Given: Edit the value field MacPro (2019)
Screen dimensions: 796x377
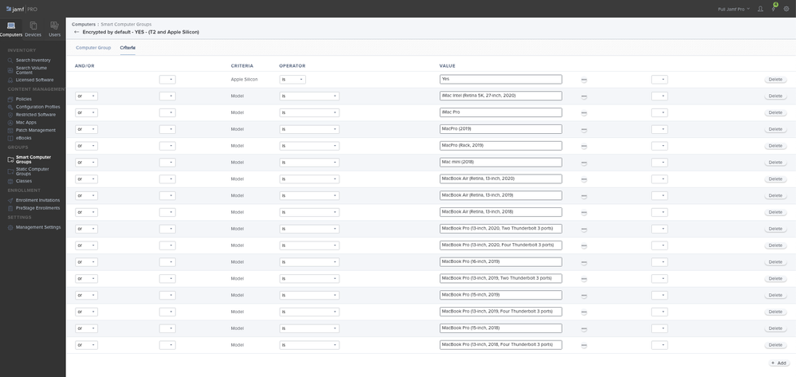Looking at the screenshot, I should click(x=500, y=129).
